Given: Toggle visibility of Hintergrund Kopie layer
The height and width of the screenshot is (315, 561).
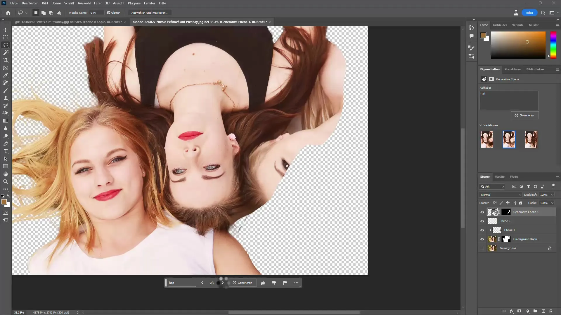Looking at the screenshot, I should (482, 239).
